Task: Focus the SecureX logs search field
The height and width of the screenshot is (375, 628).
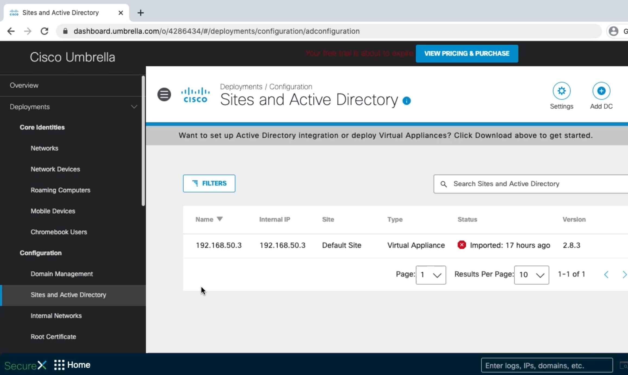Action: point(547,365)
